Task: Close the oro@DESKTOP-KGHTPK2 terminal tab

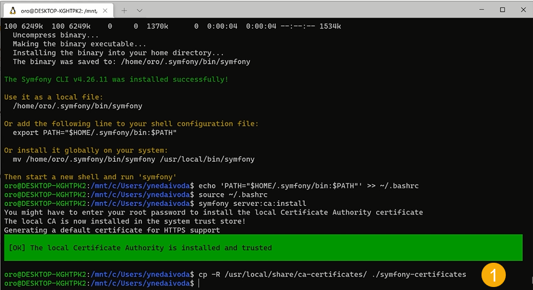Action: 105,10
